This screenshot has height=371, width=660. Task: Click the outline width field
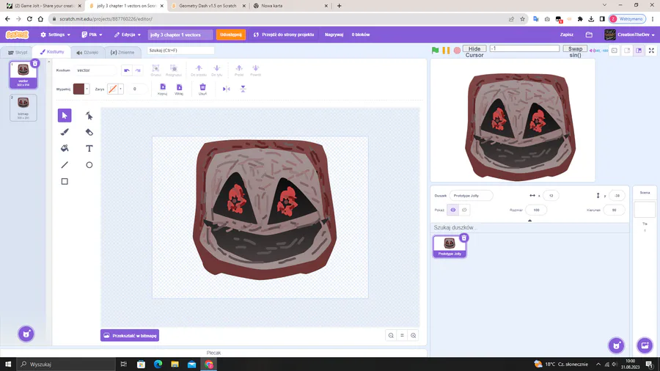136,89
